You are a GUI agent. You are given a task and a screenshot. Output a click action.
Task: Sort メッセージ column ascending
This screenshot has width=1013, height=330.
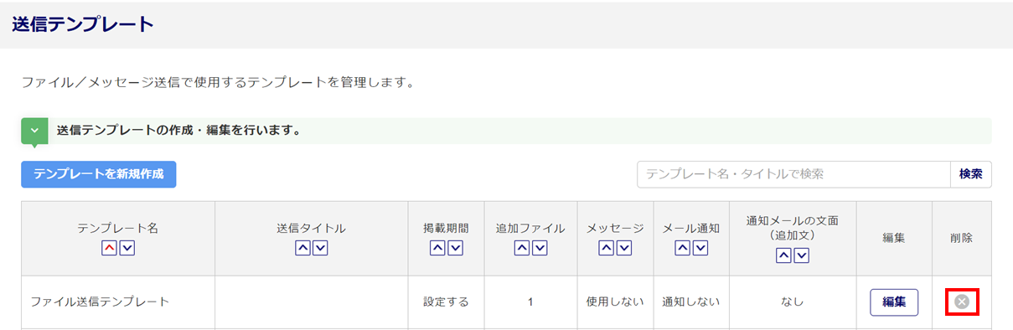coord(607,248)
